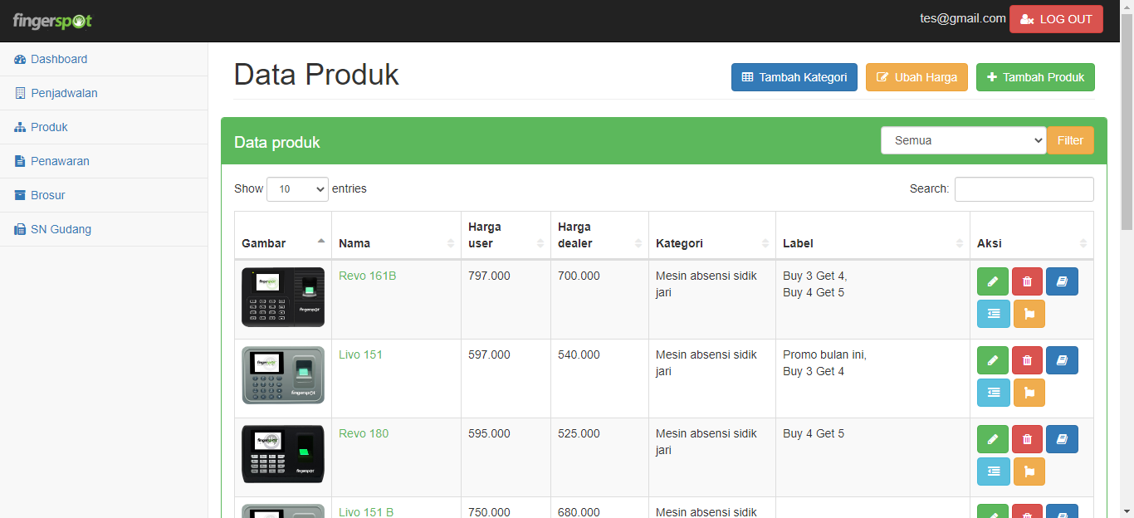Click the Tambah Produk button
Viewport: 1134px width, 518px height.
(1034, 77)
